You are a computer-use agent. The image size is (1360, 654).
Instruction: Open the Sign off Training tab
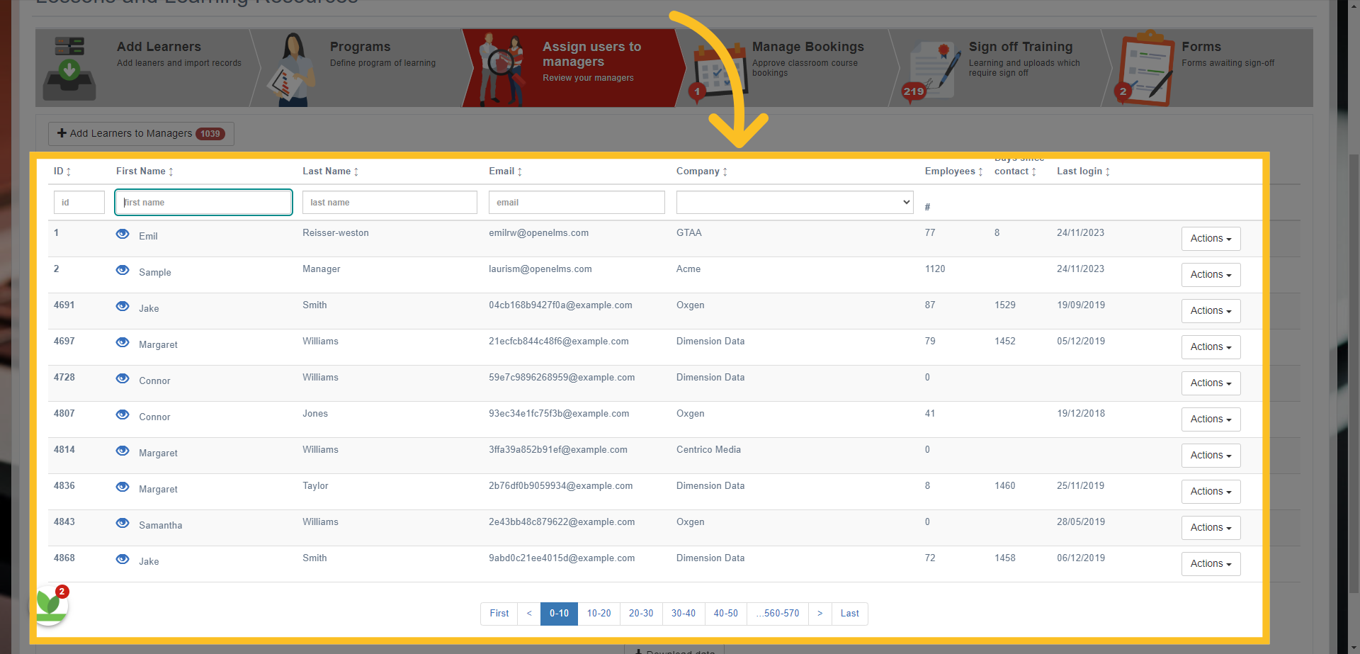point(1000,68)
